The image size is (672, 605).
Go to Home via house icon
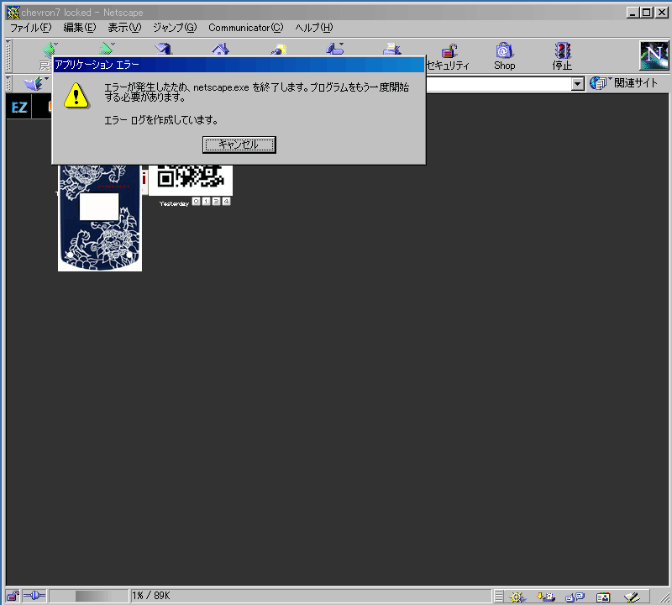[220, 49]
